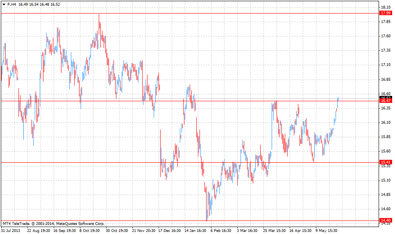Click the 17.85 price axis label
The width and height of the screenshot is (395, 234).
click(386, 22)
